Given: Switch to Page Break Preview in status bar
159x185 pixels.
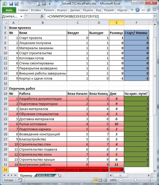Looking at the screenshot, I should [105, 180].
